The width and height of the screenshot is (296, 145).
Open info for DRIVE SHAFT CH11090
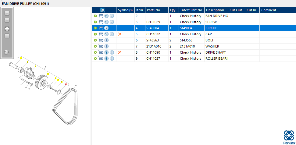click(112, 52)
